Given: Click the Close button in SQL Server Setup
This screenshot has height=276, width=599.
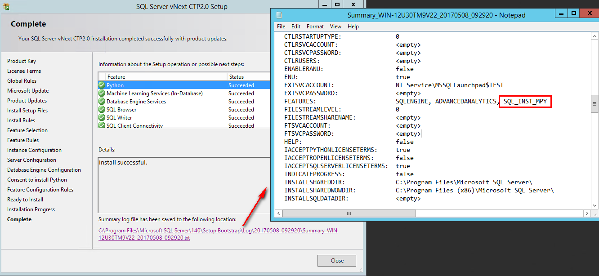Looking at the screenshot, I should (x=337, y=261).
